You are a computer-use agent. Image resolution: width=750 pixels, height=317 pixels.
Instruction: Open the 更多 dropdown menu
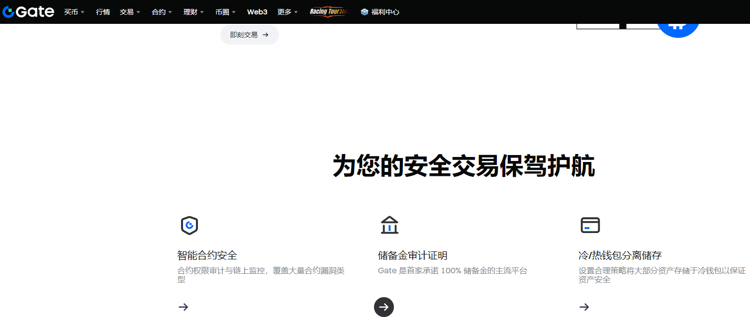coord(287,12)
